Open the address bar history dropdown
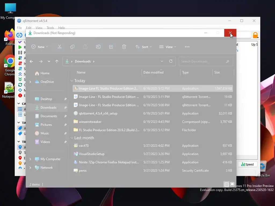This screenshot has height=206, width=275. 162,61
